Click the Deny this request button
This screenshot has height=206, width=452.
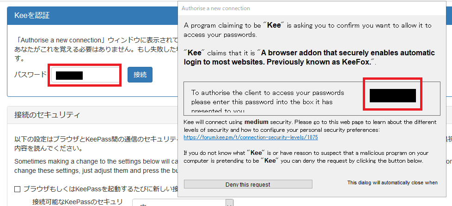(248, 184)
